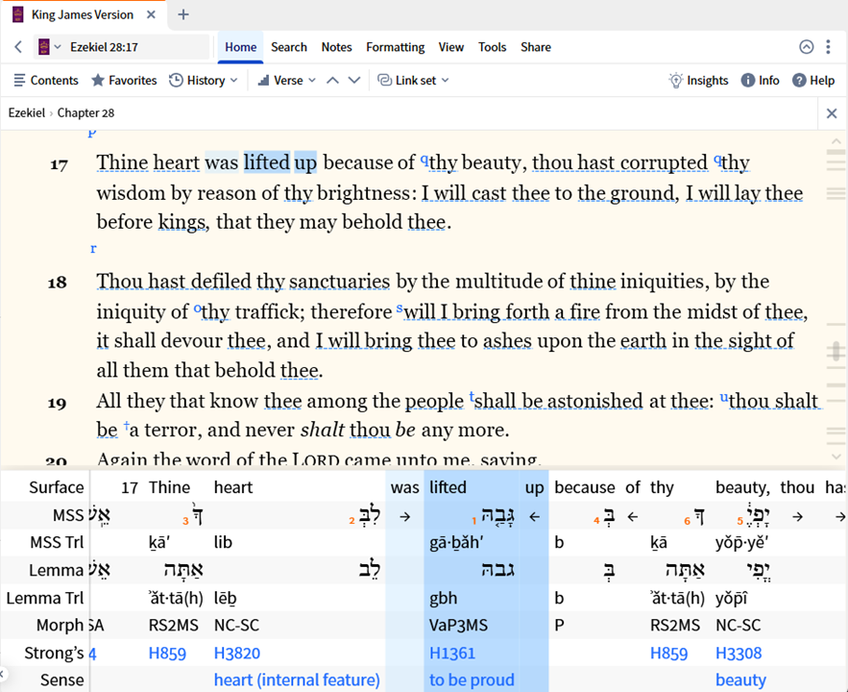This screenshot has height=692, width=848.
Task: Click lemma transliteration 'gbh'
Action: pyautogui.click(x=444, y=598)
